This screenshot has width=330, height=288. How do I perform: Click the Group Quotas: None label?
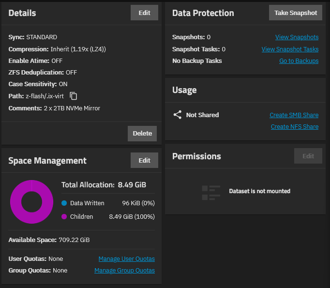(38, 270)
